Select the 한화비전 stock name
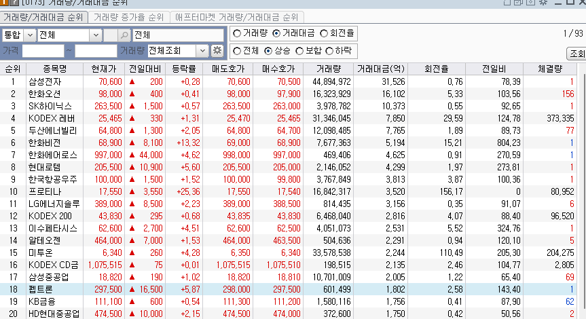 click(x=44, y=143)
